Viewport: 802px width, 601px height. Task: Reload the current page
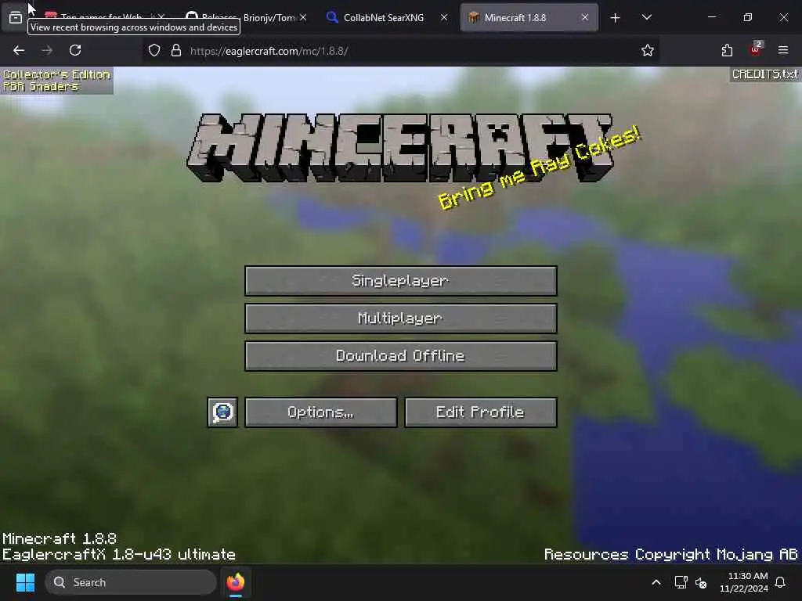point(75,50)
